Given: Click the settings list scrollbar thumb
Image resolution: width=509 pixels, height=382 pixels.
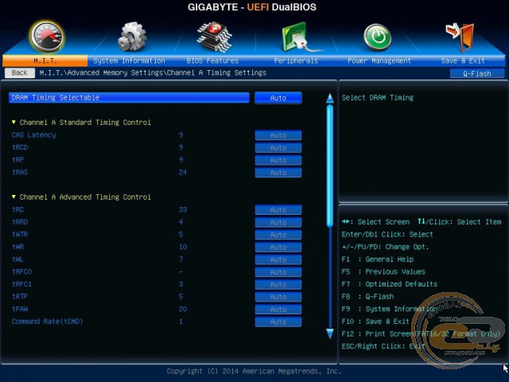Looking at the screenshot, I should point(330,166).
